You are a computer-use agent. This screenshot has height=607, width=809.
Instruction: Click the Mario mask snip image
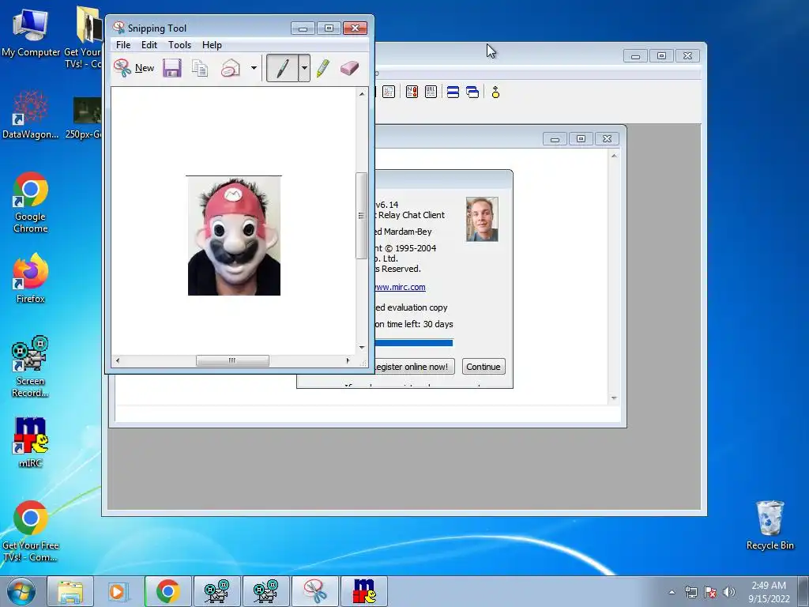click(x=234, y=236)
